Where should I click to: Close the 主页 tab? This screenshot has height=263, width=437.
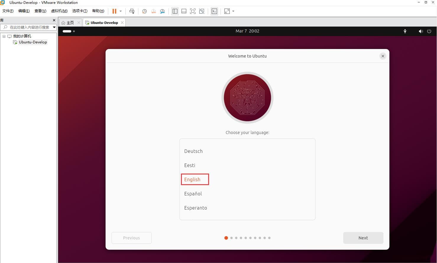point(79,22)
